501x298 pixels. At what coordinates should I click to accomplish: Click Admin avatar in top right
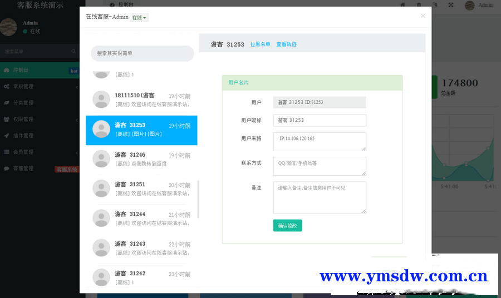(x=470, y=5)
